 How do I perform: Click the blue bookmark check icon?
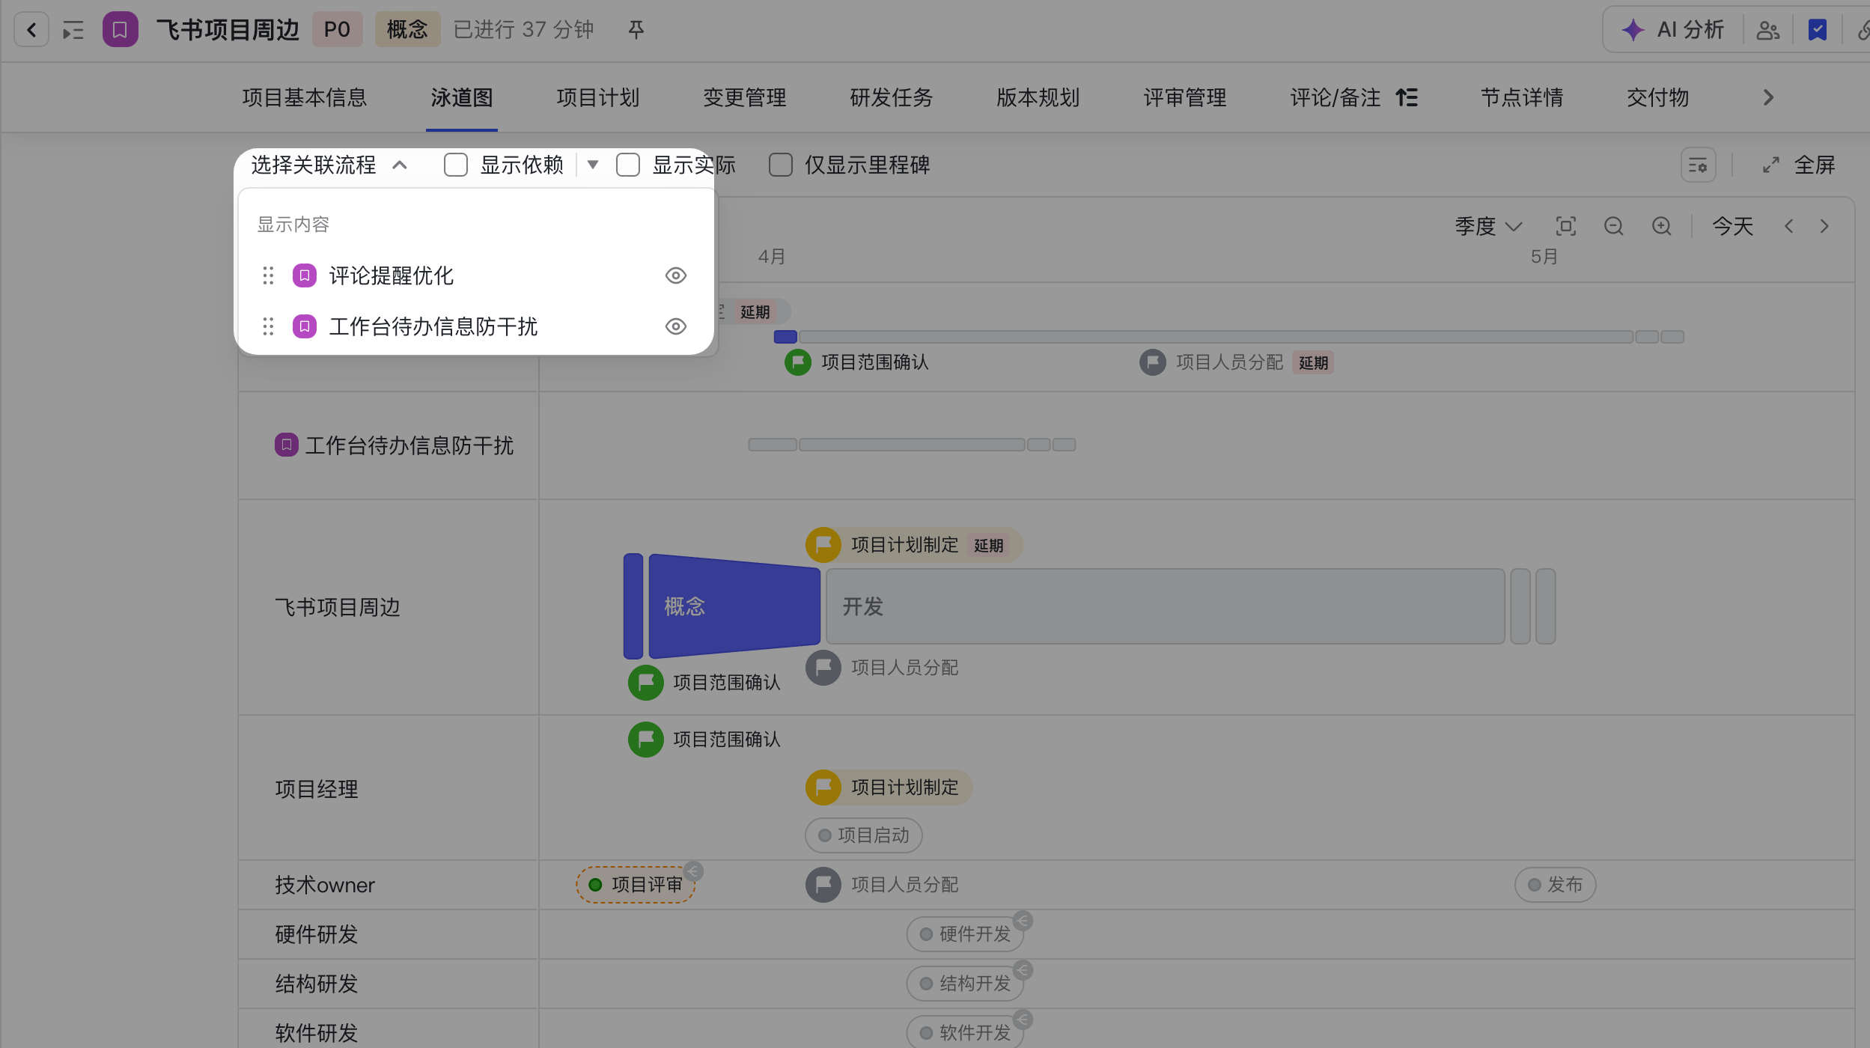1818,30
